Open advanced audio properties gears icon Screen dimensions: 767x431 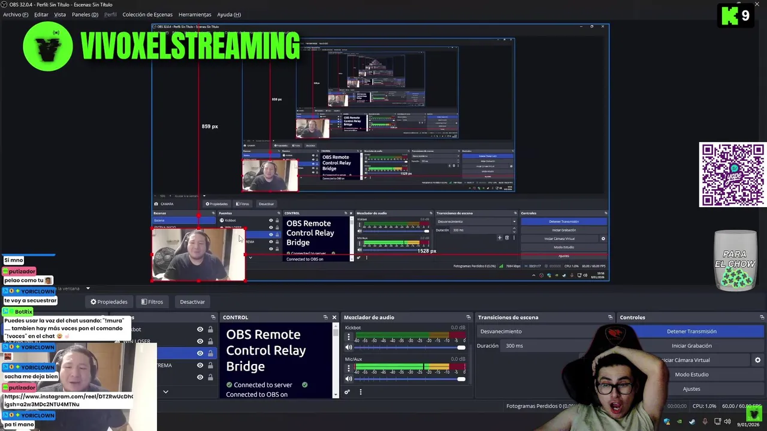point(347,392)
